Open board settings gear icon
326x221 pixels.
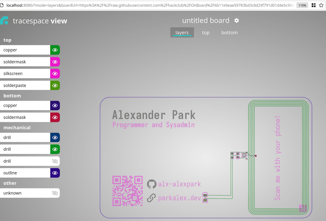[x=237, y=21]
